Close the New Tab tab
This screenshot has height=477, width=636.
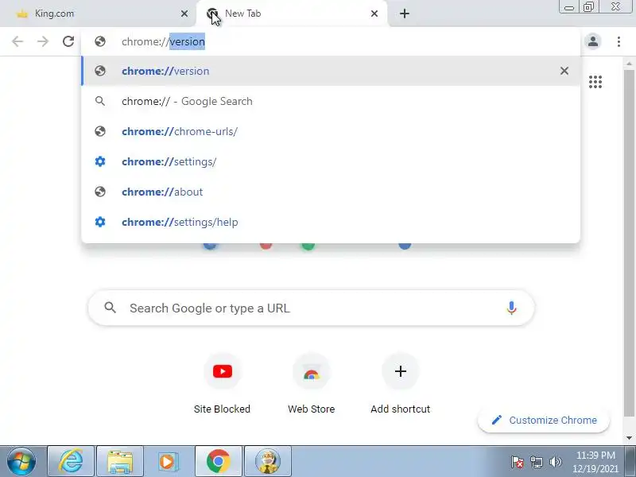[374, 14]
